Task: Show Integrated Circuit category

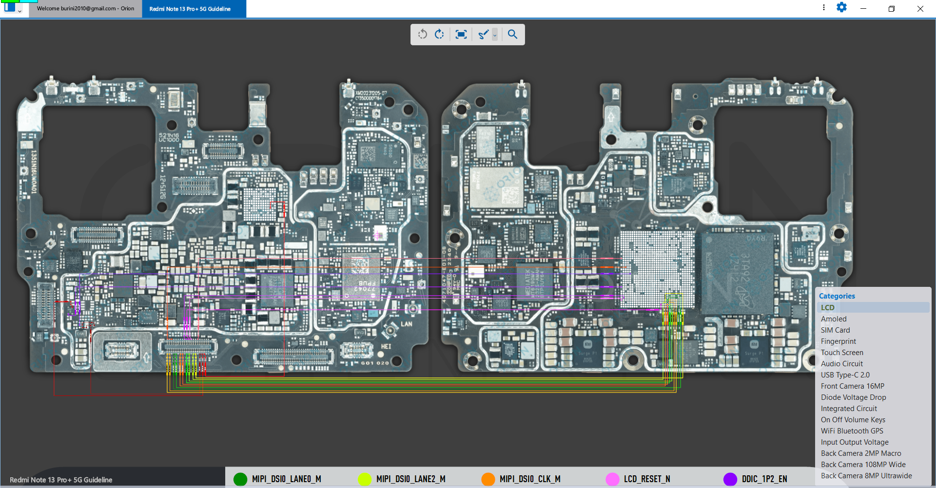Action: [x=873, y=408]
